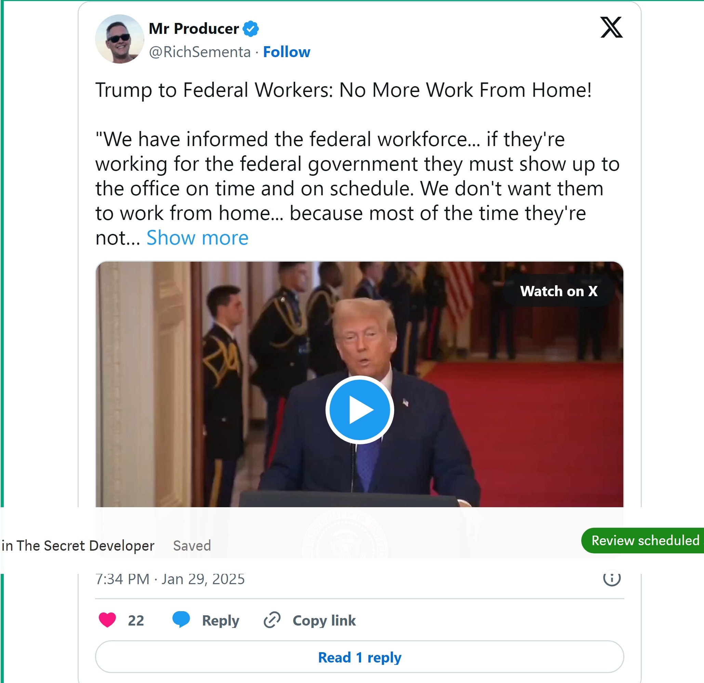Click the Reply text label

(x=221, y=621)
